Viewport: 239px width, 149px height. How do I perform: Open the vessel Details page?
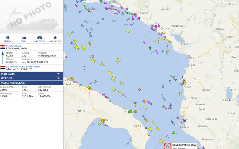coord(8,39)
